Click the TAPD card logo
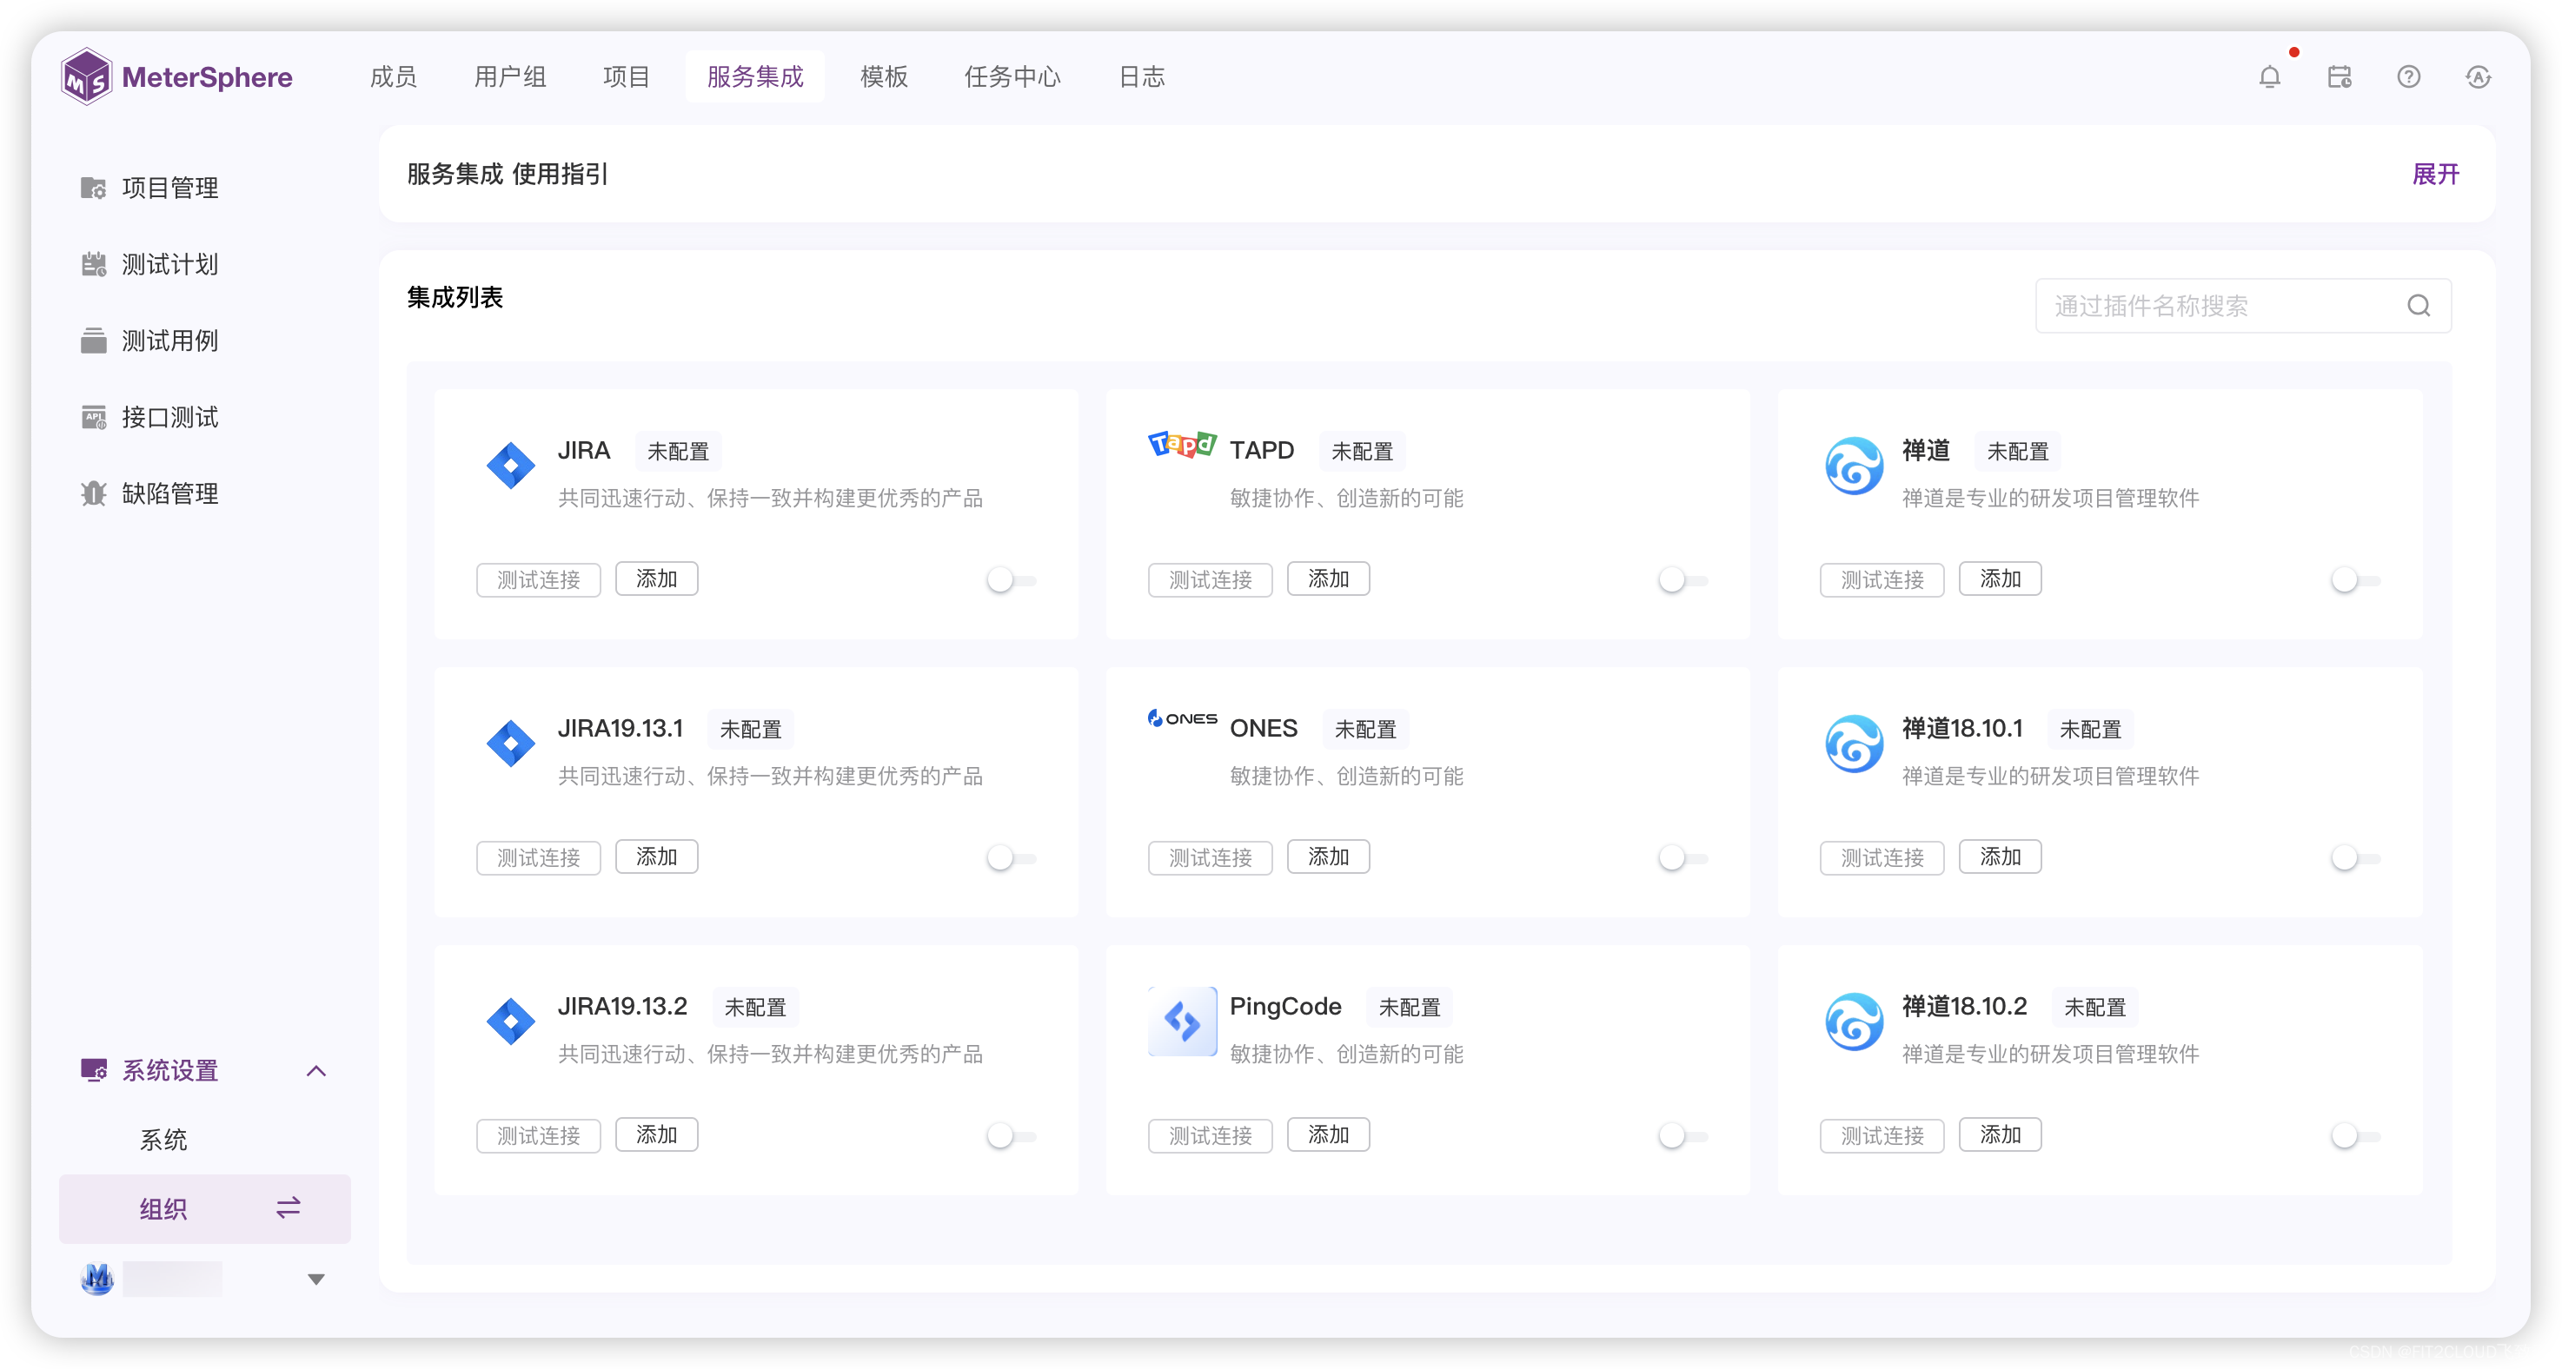 tap(1182, 443)
